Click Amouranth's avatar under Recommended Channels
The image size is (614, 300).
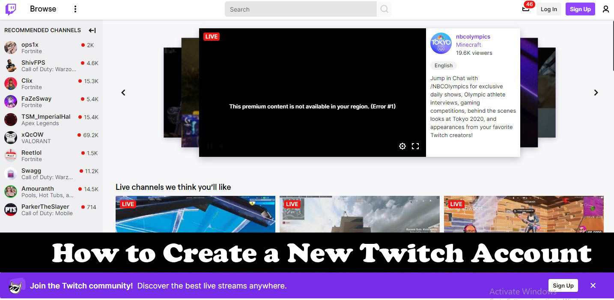tap(10, 192)
